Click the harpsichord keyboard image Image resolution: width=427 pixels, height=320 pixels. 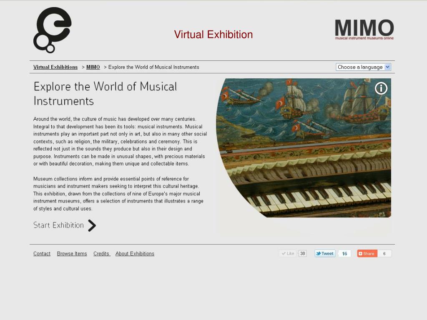(304, 148)
